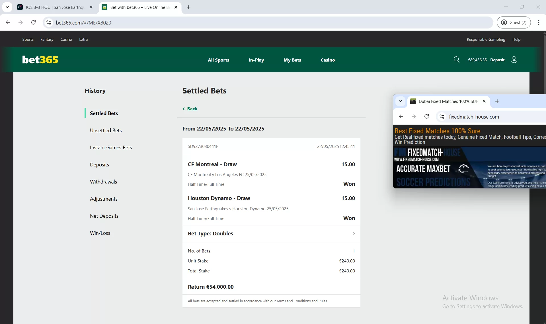
Task: Click the Back link under Settled Bets
Action: (190, 109)
